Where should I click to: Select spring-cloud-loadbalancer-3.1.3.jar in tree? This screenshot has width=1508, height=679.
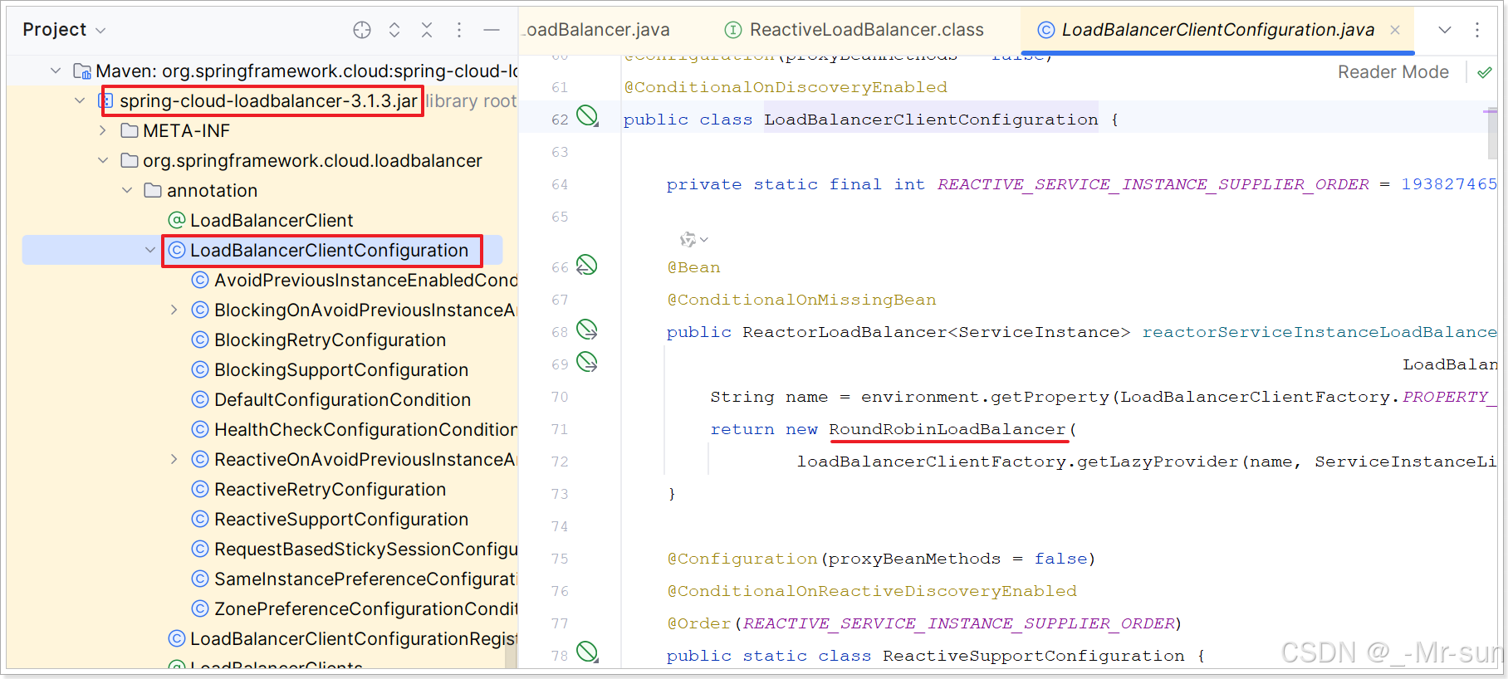[x=268, y=101]
